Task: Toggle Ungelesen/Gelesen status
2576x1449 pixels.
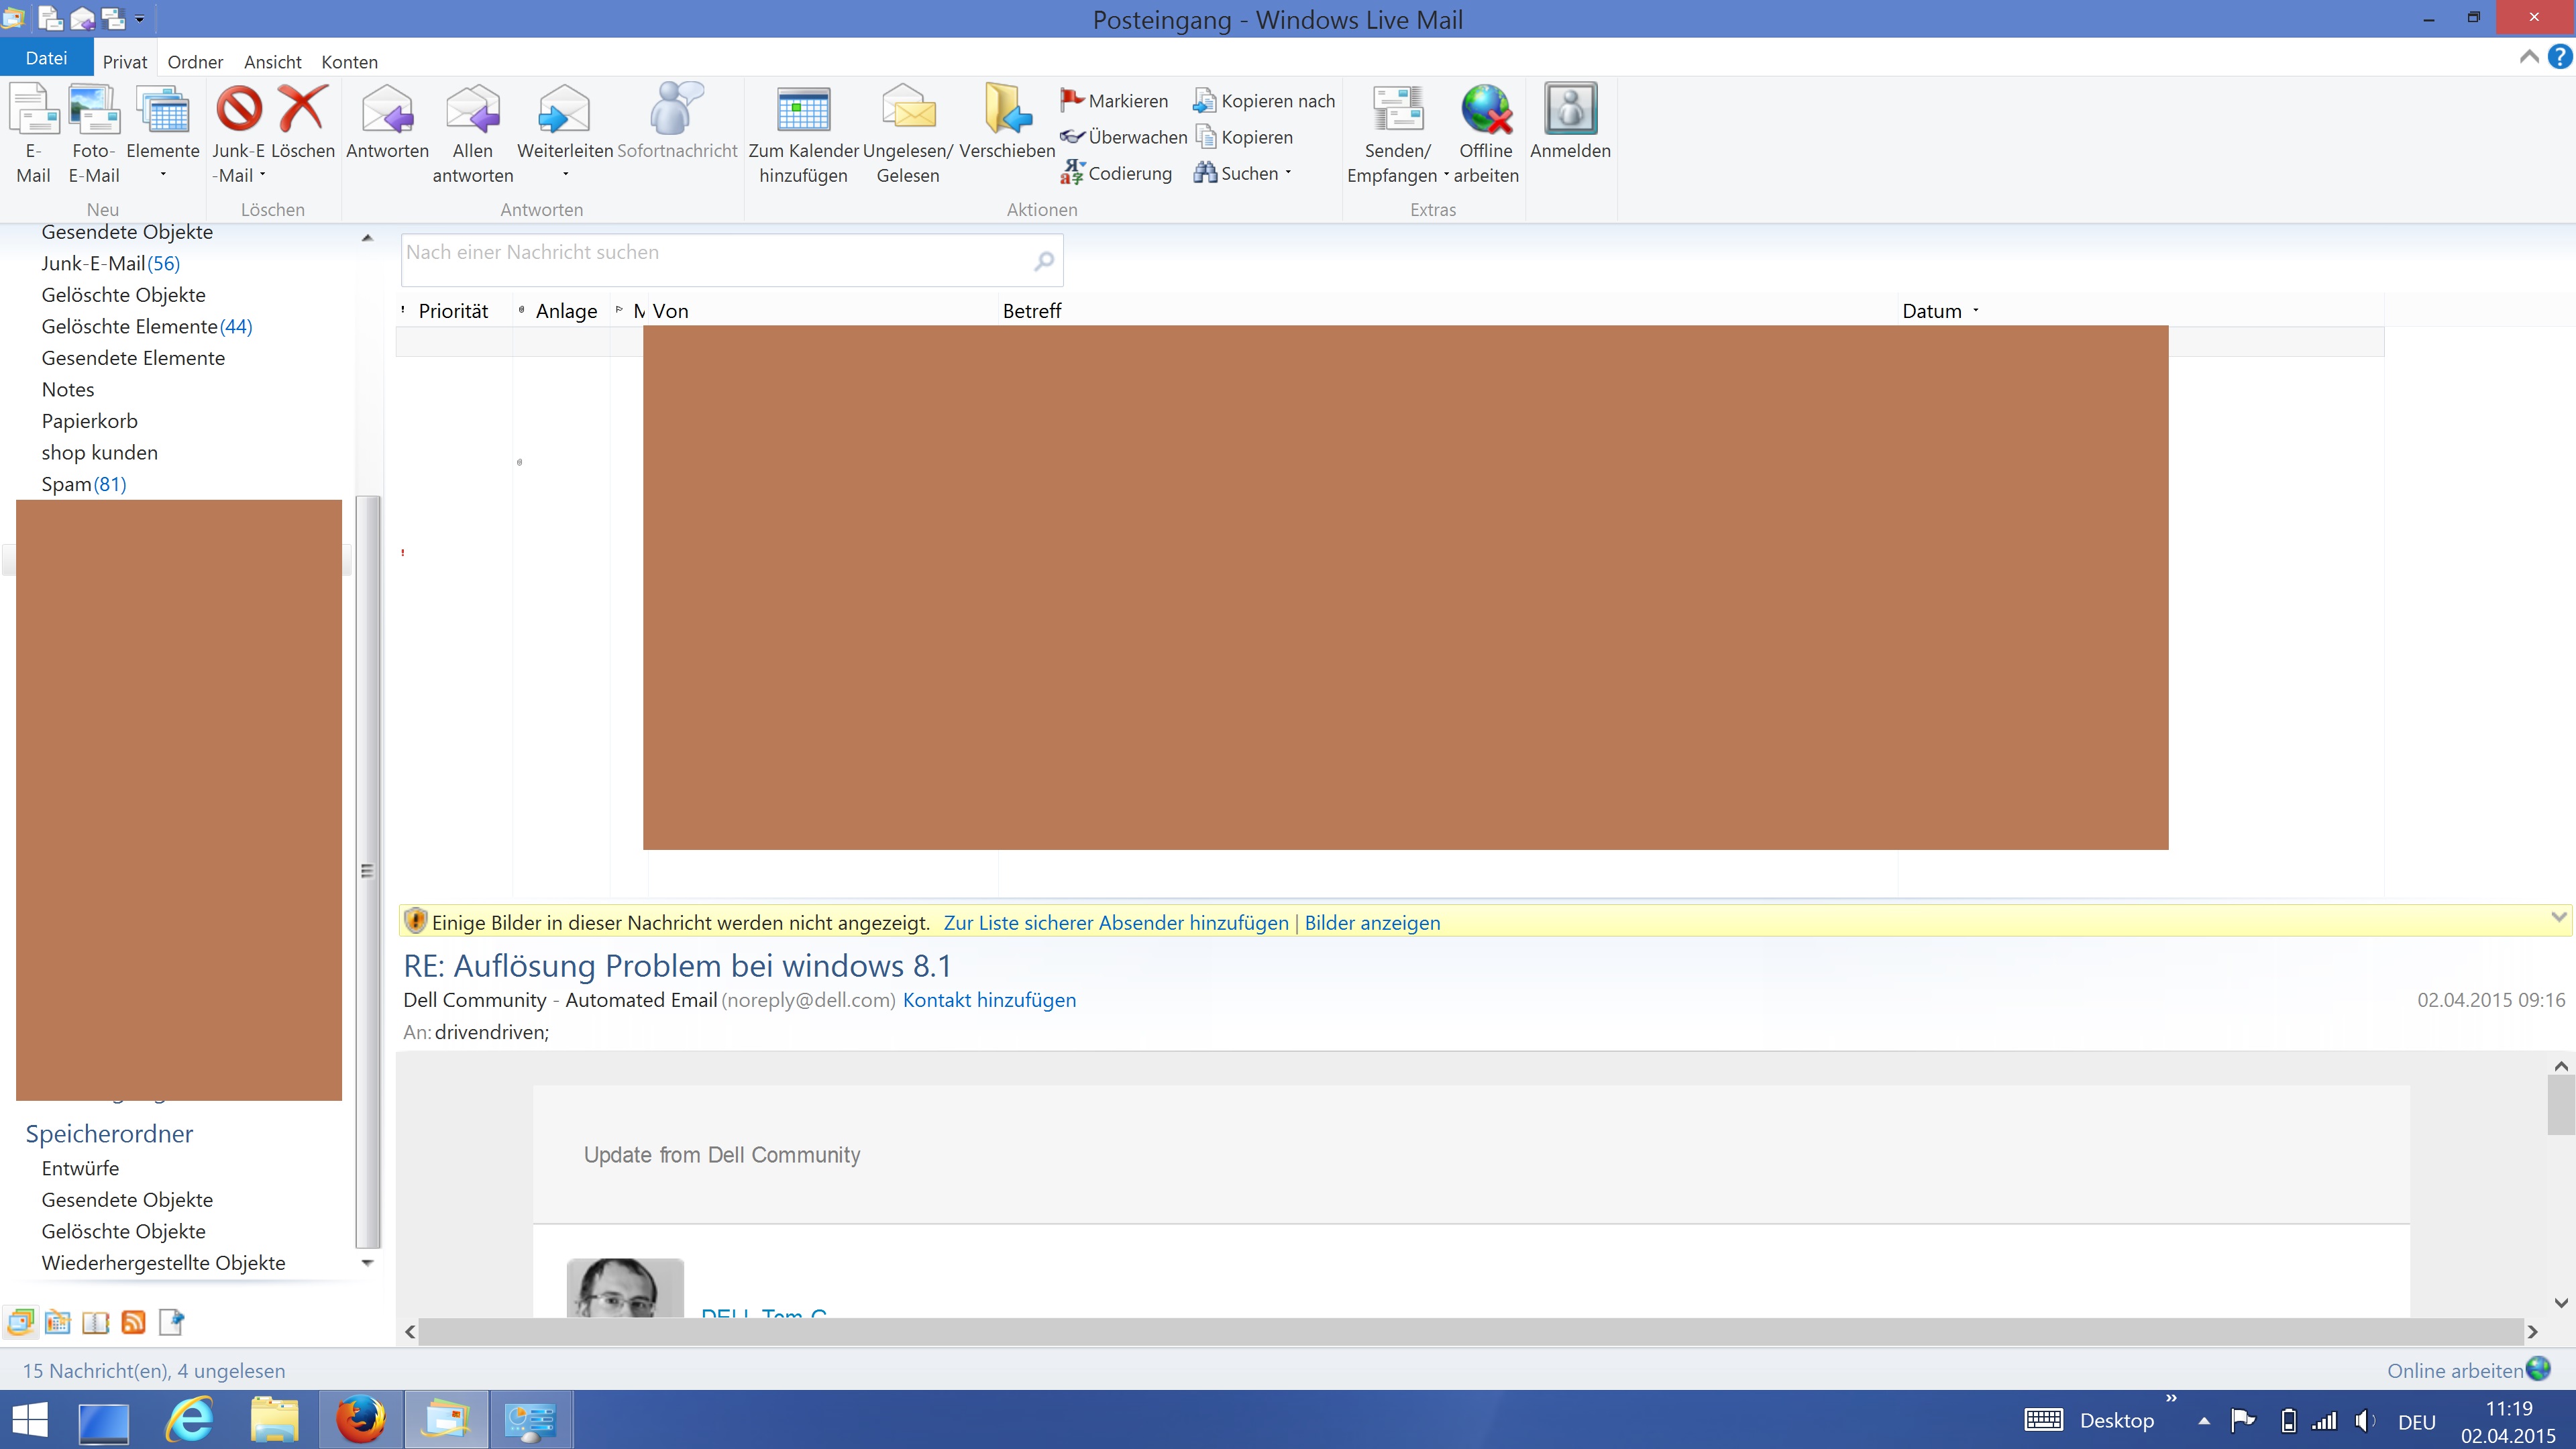Action: 908,134
